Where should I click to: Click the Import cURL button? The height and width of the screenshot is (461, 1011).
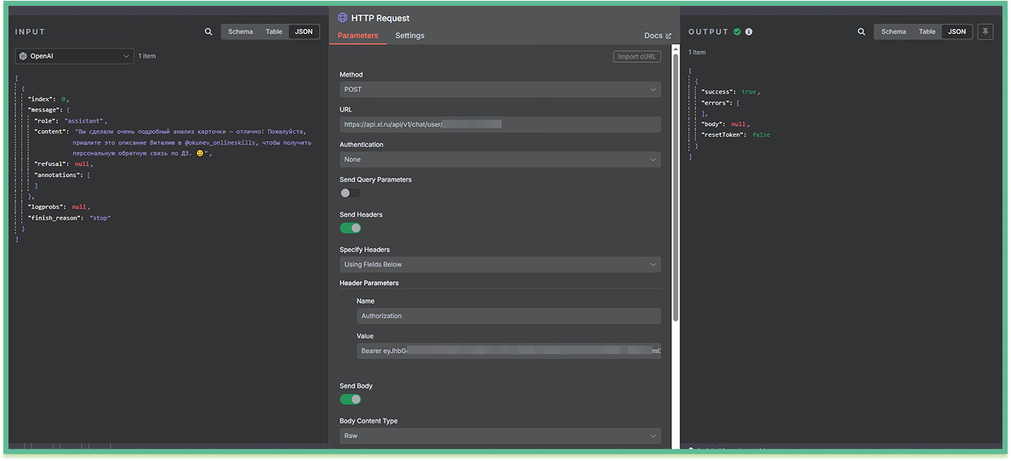click(x=637, y=57)
